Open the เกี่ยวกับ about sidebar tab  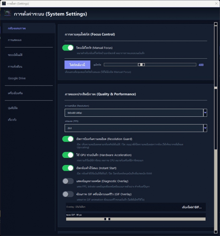[29, 120]
